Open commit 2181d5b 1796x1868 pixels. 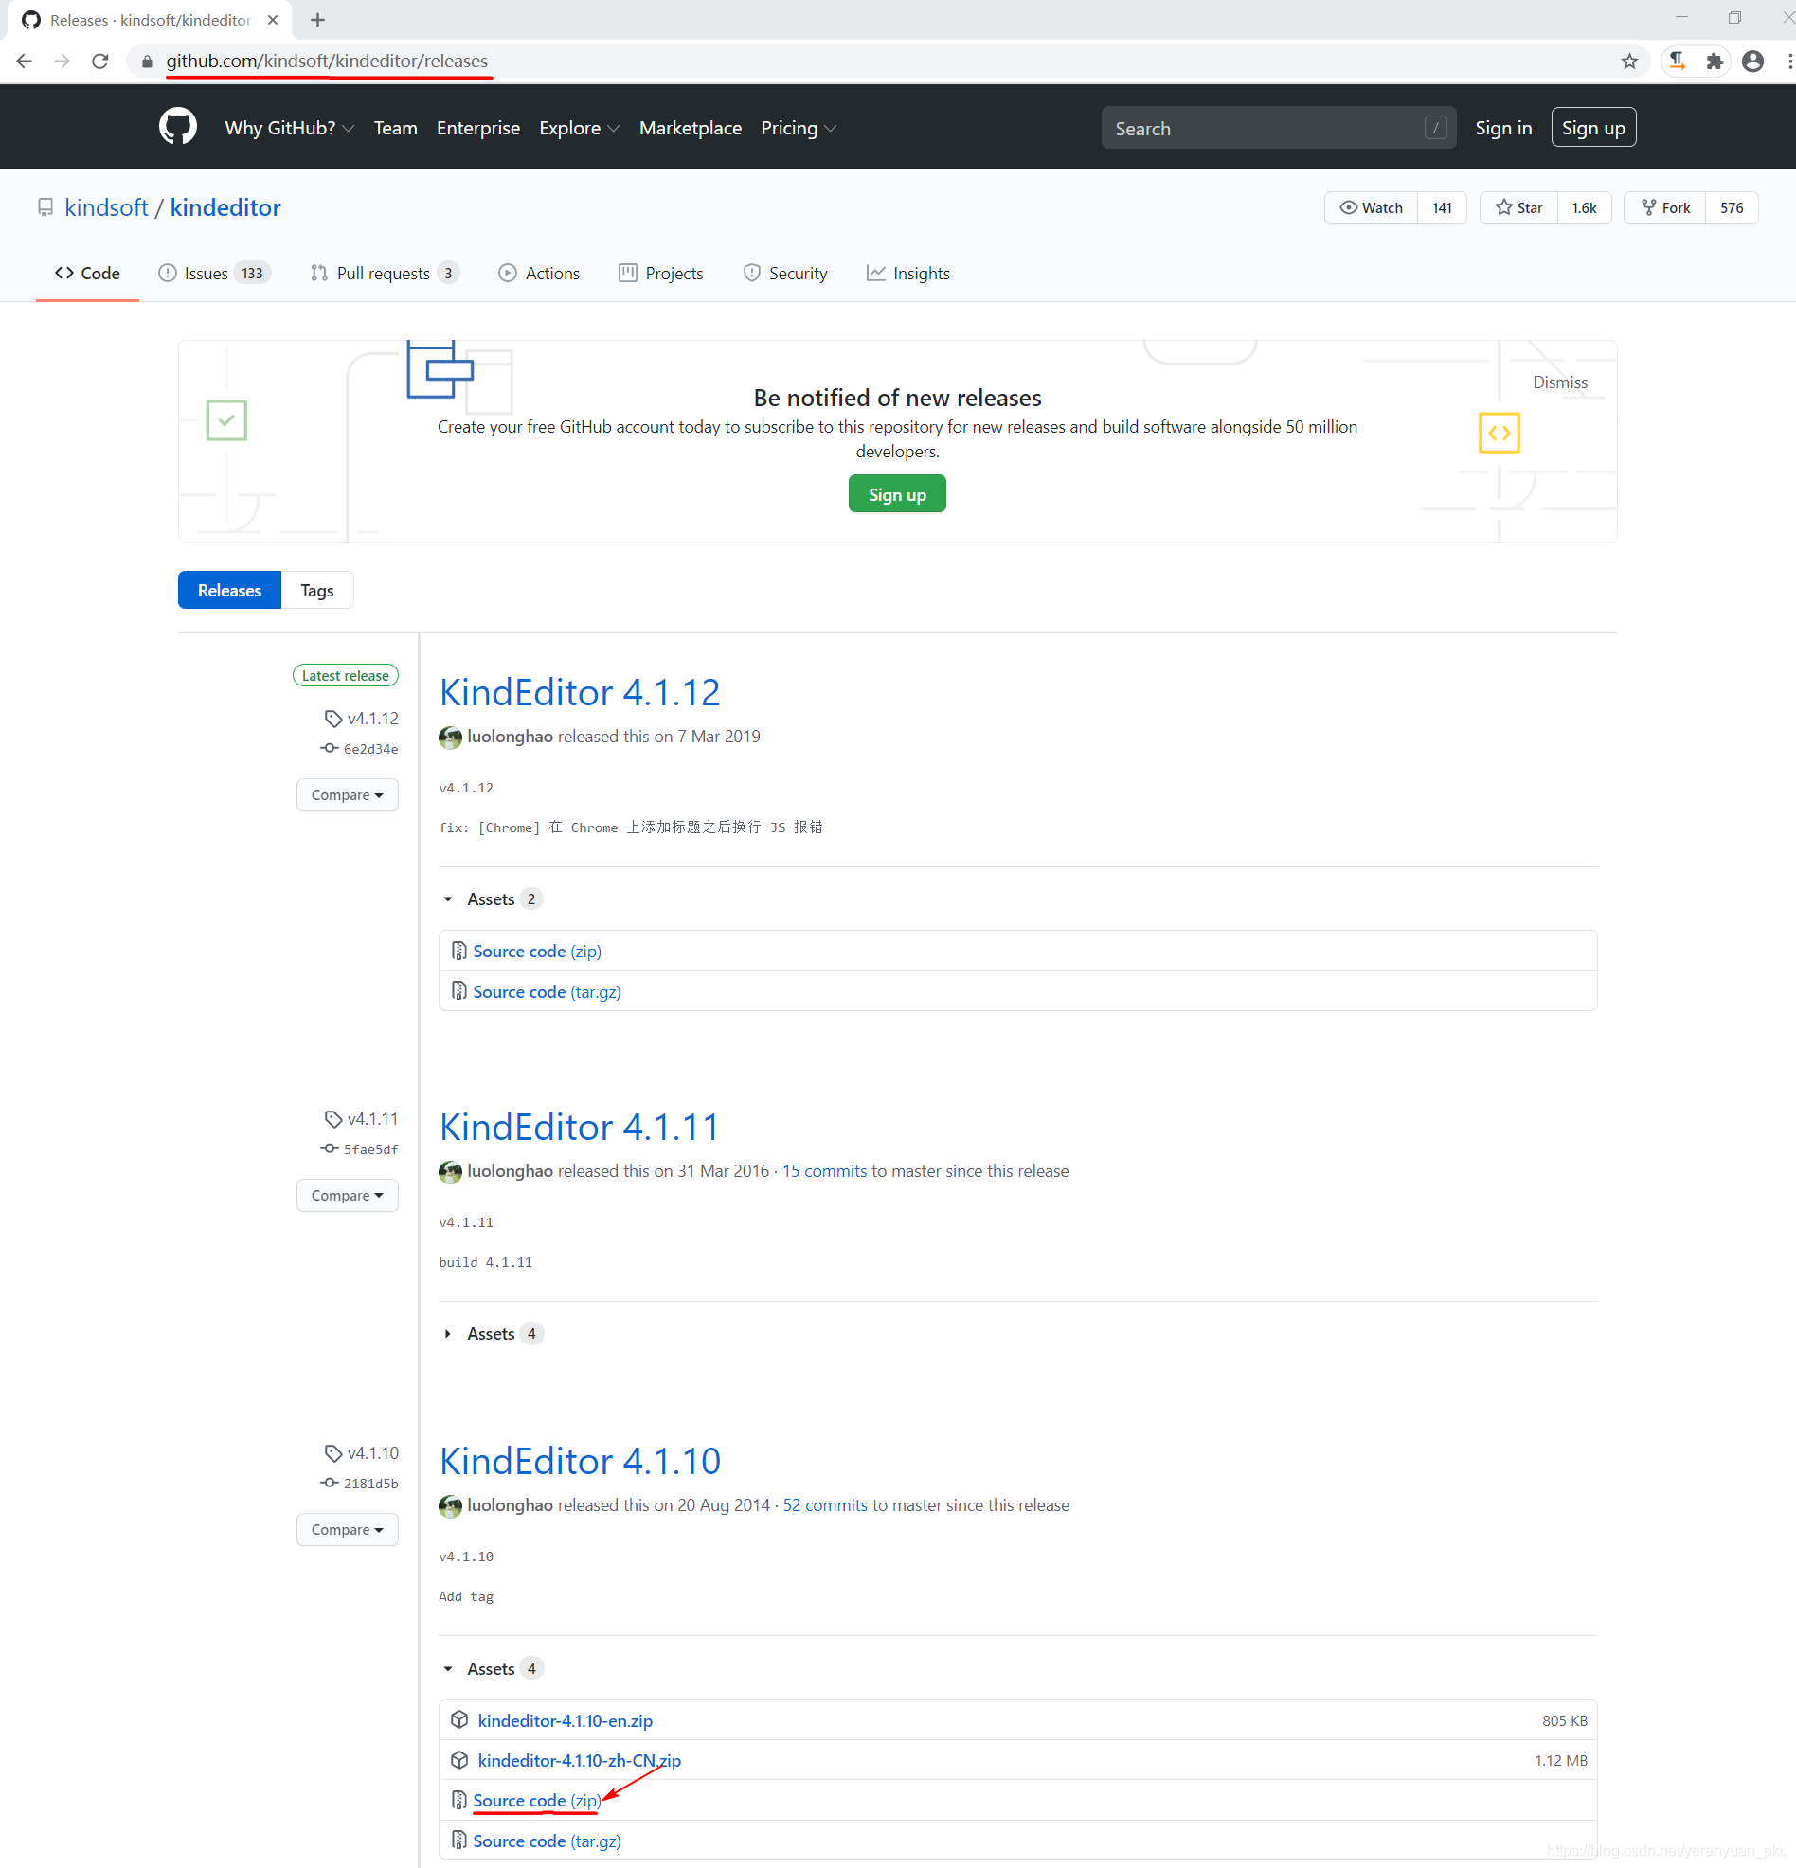click(x=370, y=1483)
